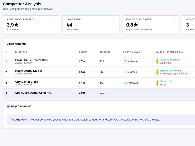This screenshot has height=146, width=195.
Task: Click the RATING column header
Action: (83, 52)
